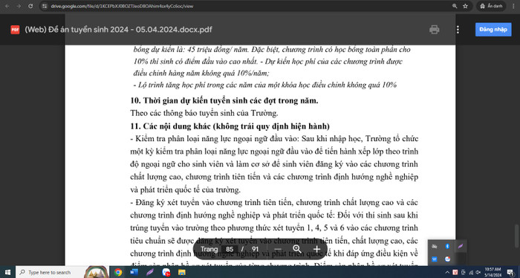
Task: Open the purple feather app on taskbar
Action: (x=150, y=272)
